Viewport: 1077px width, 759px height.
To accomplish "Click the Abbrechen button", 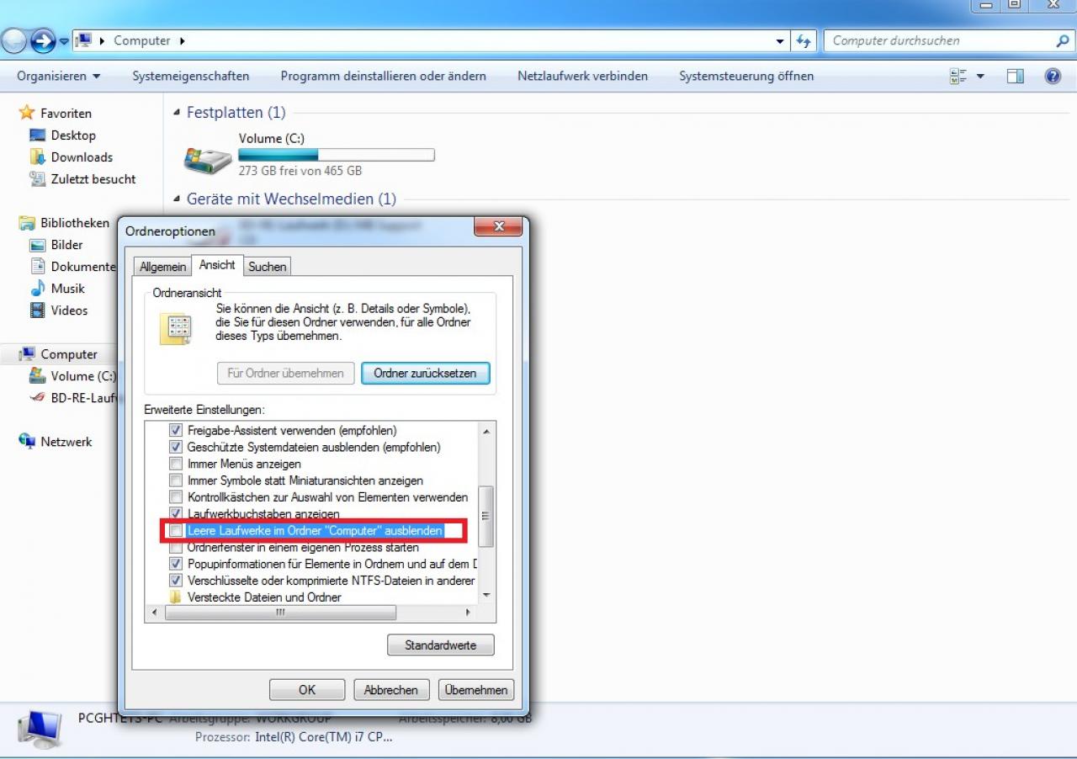I will pyautogui.click(x=391, y=690).
